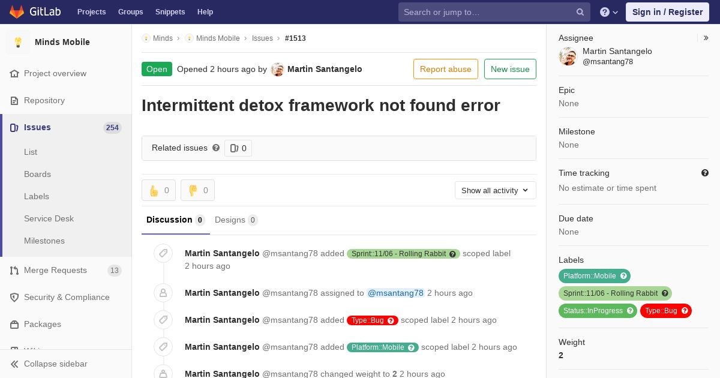
Task: Click the Issues breadcrumb link
Action: 262,38
